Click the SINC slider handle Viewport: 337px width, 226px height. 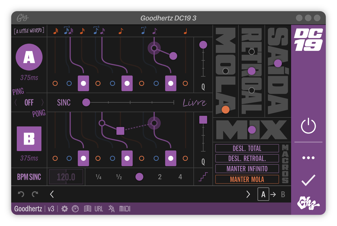pyautogui.click(x=86, y=102)
